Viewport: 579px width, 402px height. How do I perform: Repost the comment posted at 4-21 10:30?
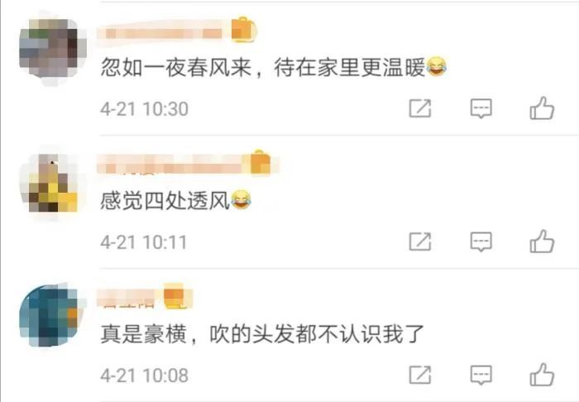point(420,108)
